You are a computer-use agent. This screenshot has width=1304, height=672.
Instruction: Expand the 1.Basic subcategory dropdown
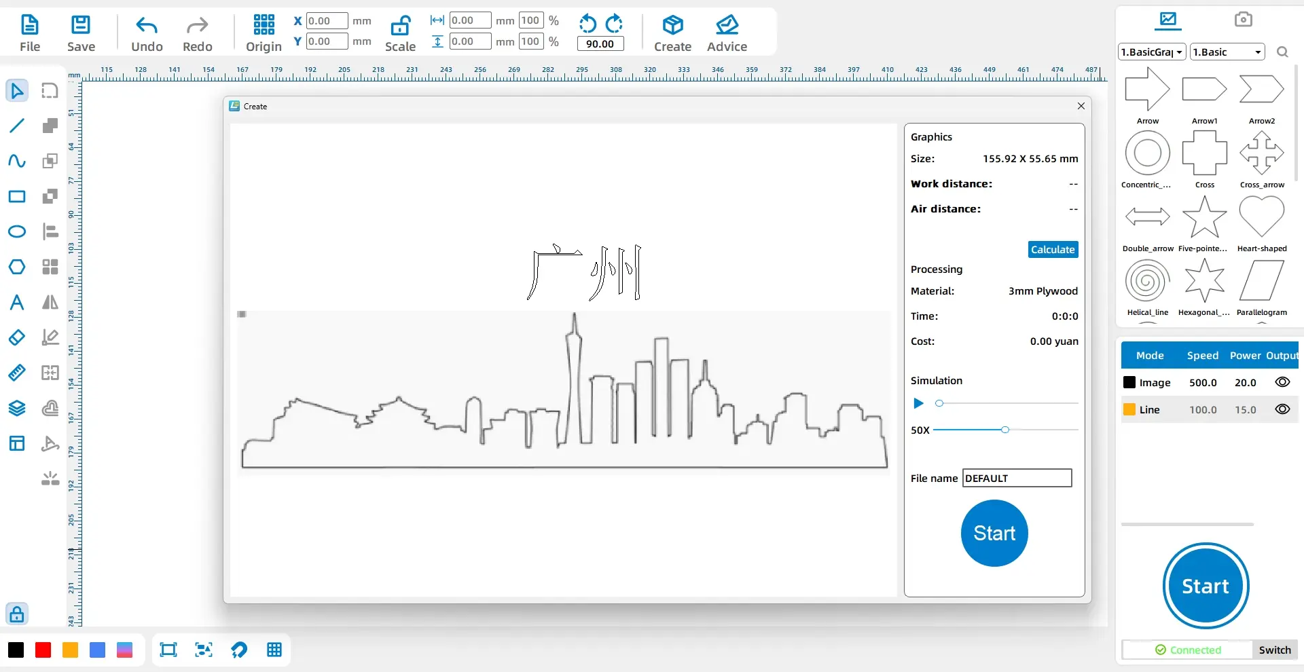pyautogui.click(x=1227, y=52)
